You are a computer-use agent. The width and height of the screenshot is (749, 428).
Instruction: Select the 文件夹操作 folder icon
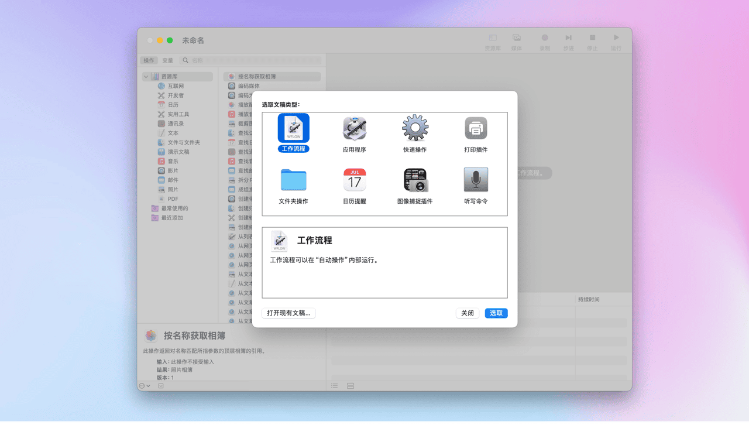(293, 180)
